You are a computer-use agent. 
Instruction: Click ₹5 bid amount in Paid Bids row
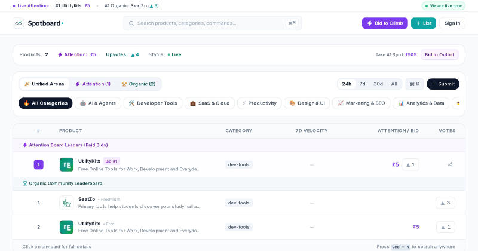coord(396,165)
